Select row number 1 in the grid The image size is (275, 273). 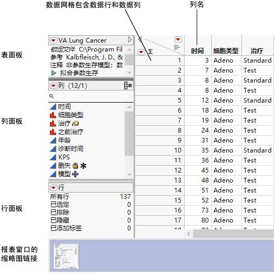[x=159, y=60]
